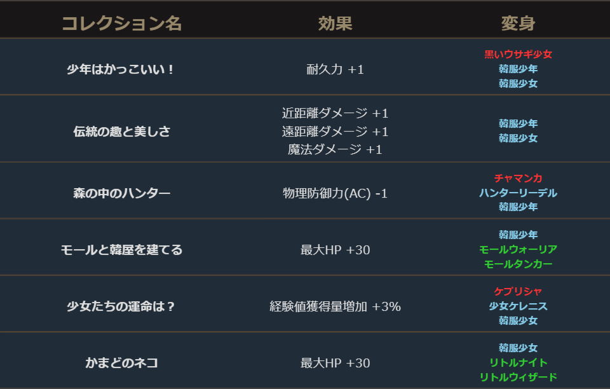Open the ケプリシャ transformation link
The width and height of the screenshot is (610, 389).
click(518, 292)
